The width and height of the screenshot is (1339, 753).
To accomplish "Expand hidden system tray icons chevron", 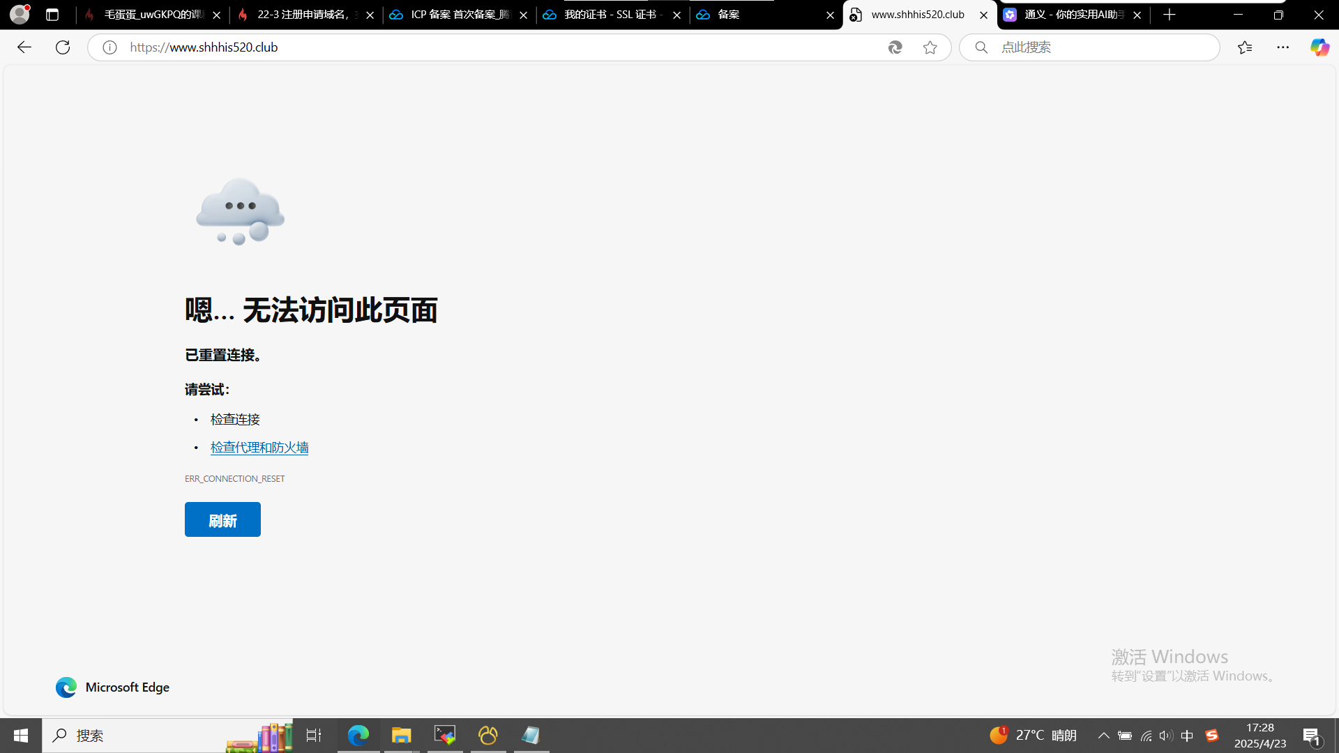I will click(x=1104, y=735).
